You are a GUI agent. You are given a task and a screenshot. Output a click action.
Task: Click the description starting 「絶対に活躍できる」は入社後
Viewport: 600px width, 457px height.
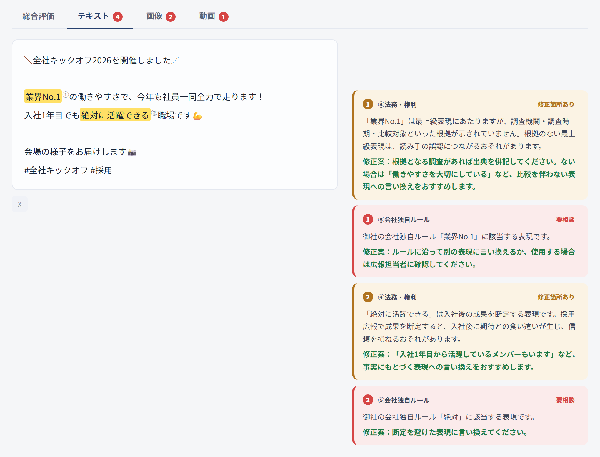point(469,327)
